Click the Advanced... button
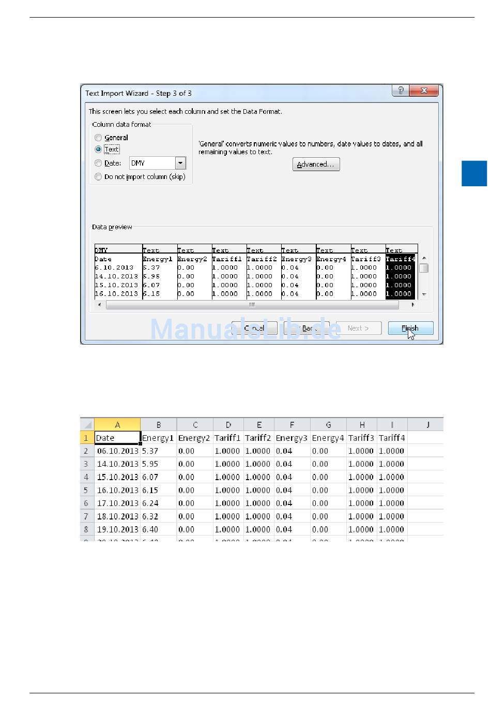The height and width of the screenshot is (713, 491). (316, 164)
